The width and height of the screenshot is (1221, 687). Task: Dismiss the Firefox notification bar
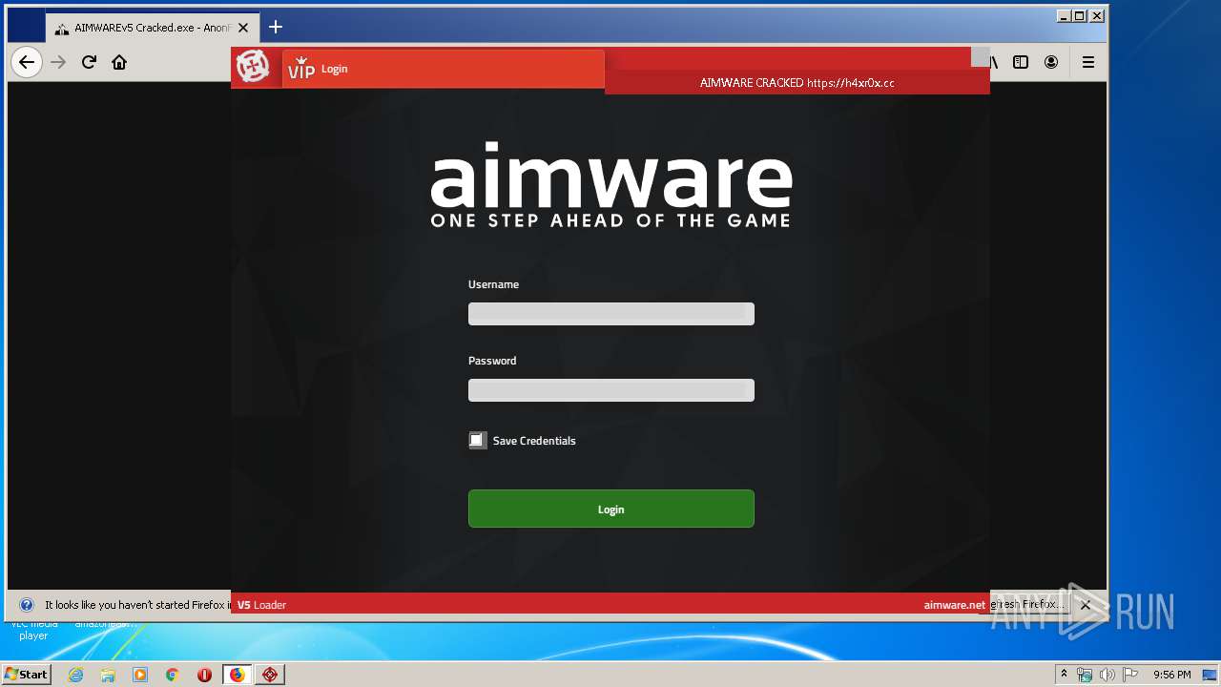(x=1085, y=605)
